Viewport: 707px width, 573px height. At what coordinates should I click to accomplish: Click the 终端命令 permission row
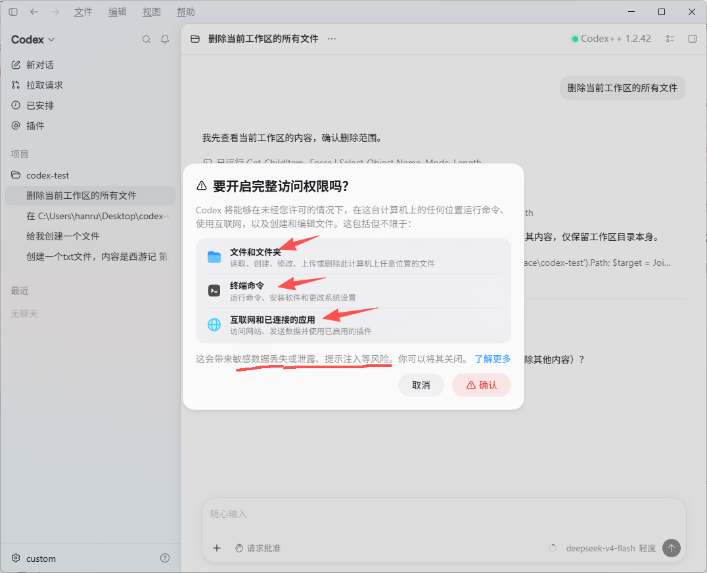click(x=353, y=291)
